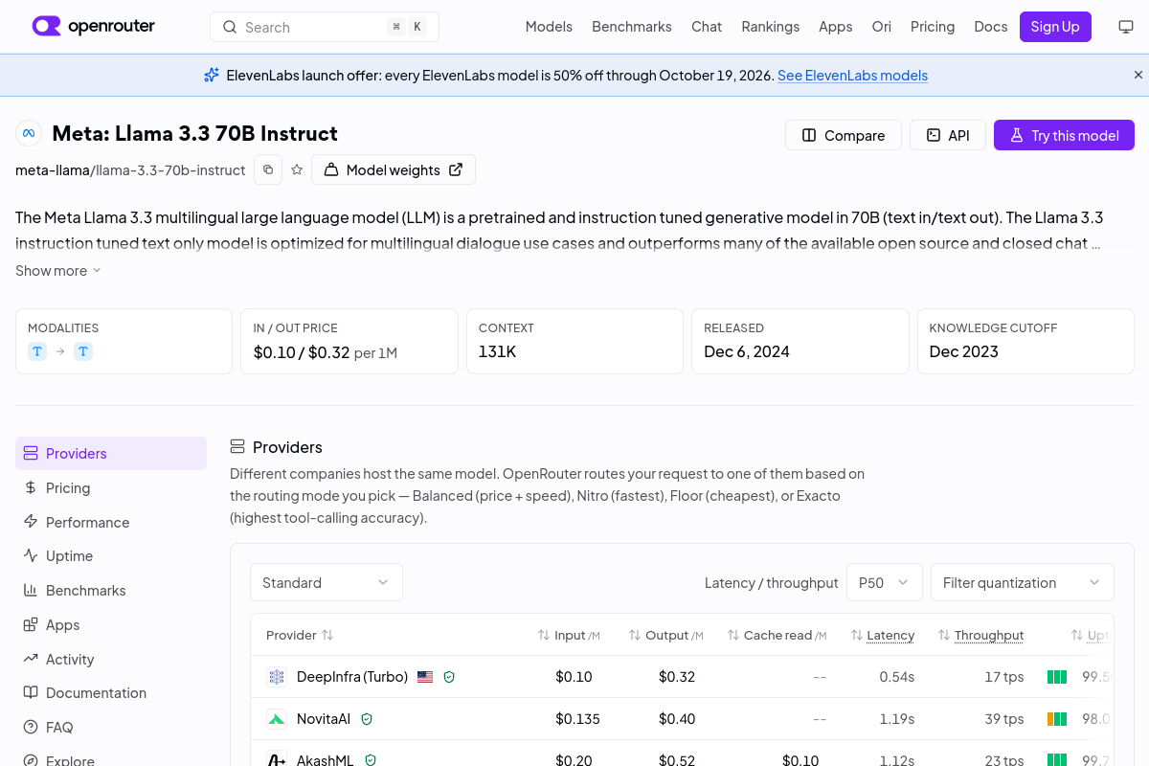
Task: Click the input text modality icon
Action: point(37,351)
